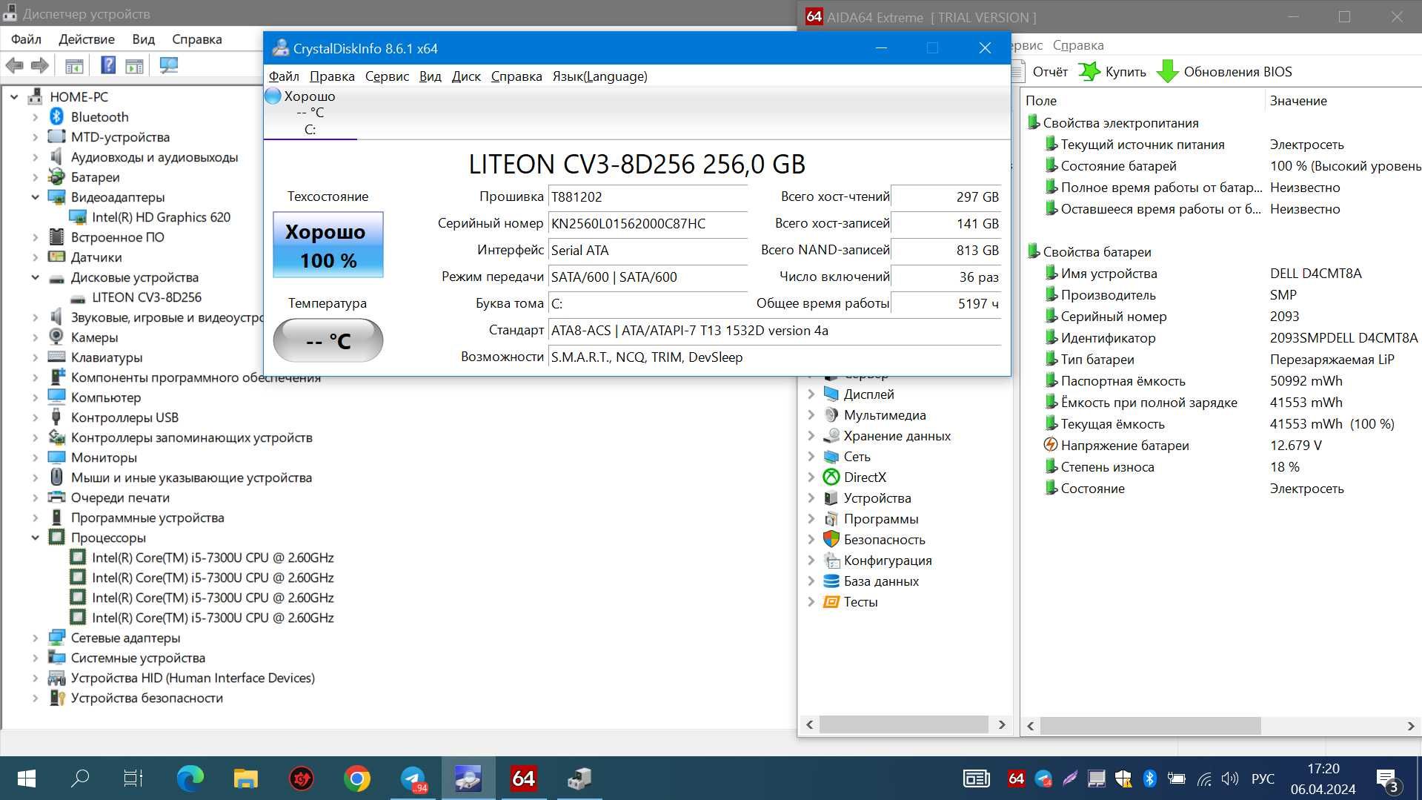
Task: Click the Значение column header
Action: point(1298,101)
